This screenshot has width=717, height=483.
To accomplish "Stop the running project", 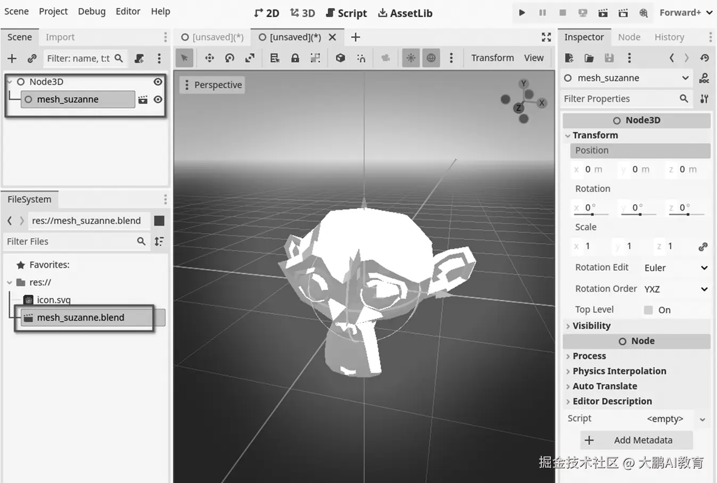I will click(563, 12).
